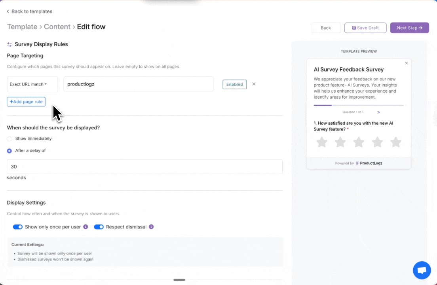Click the Survey Display Rules filter icon

coord(9,44)
